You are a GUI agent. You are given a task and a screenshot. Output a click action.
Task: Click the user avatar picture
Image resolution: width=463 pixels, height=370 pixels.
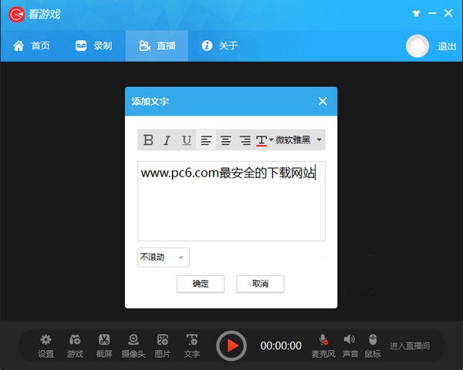pyautogui.click(x=417, y=46)
